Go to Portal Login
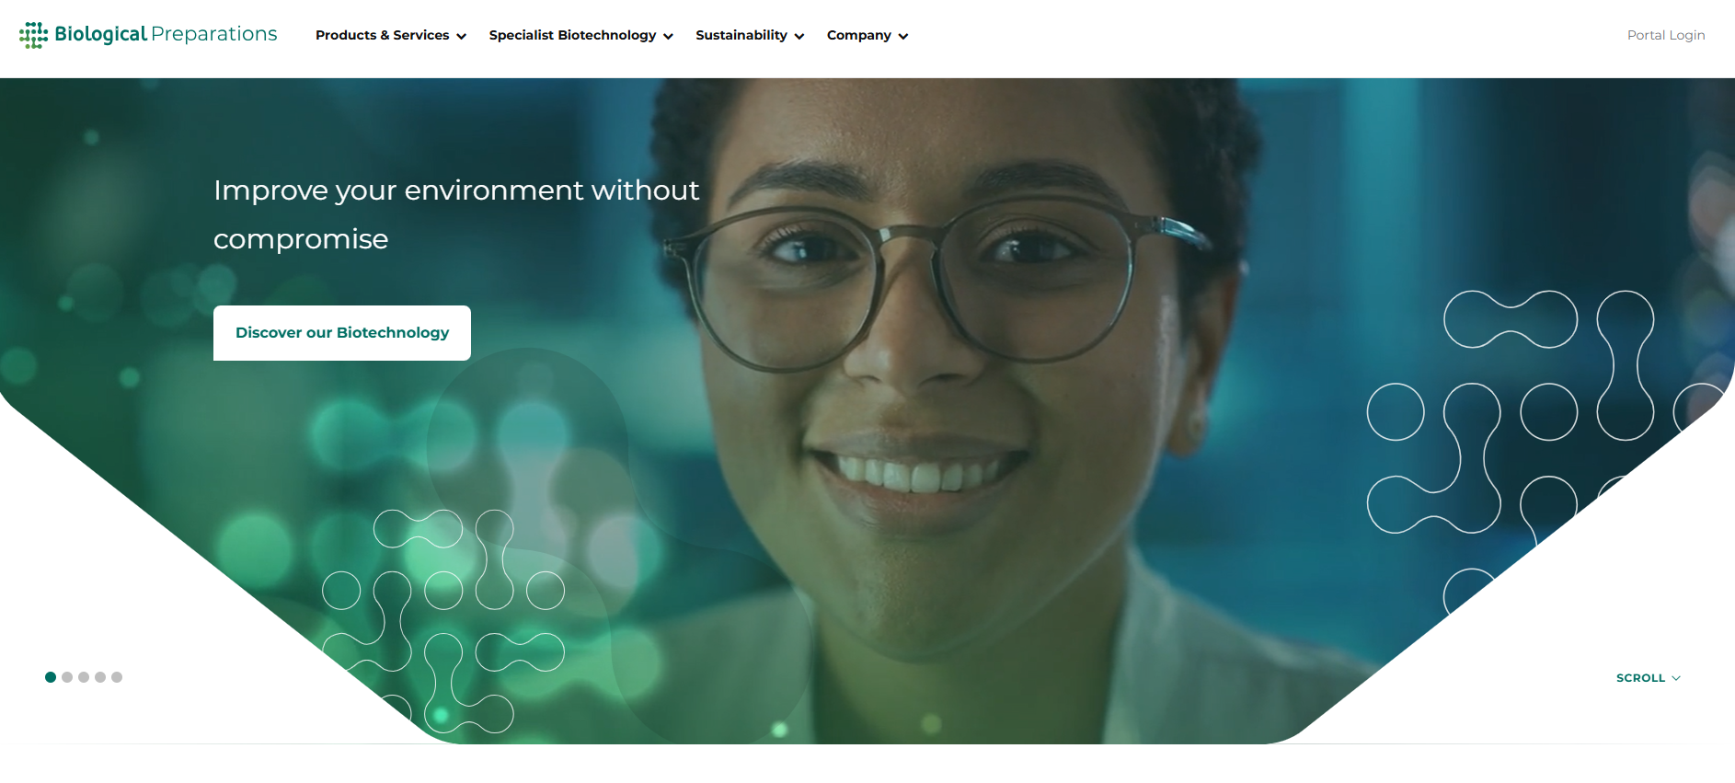 (1665, 35)
